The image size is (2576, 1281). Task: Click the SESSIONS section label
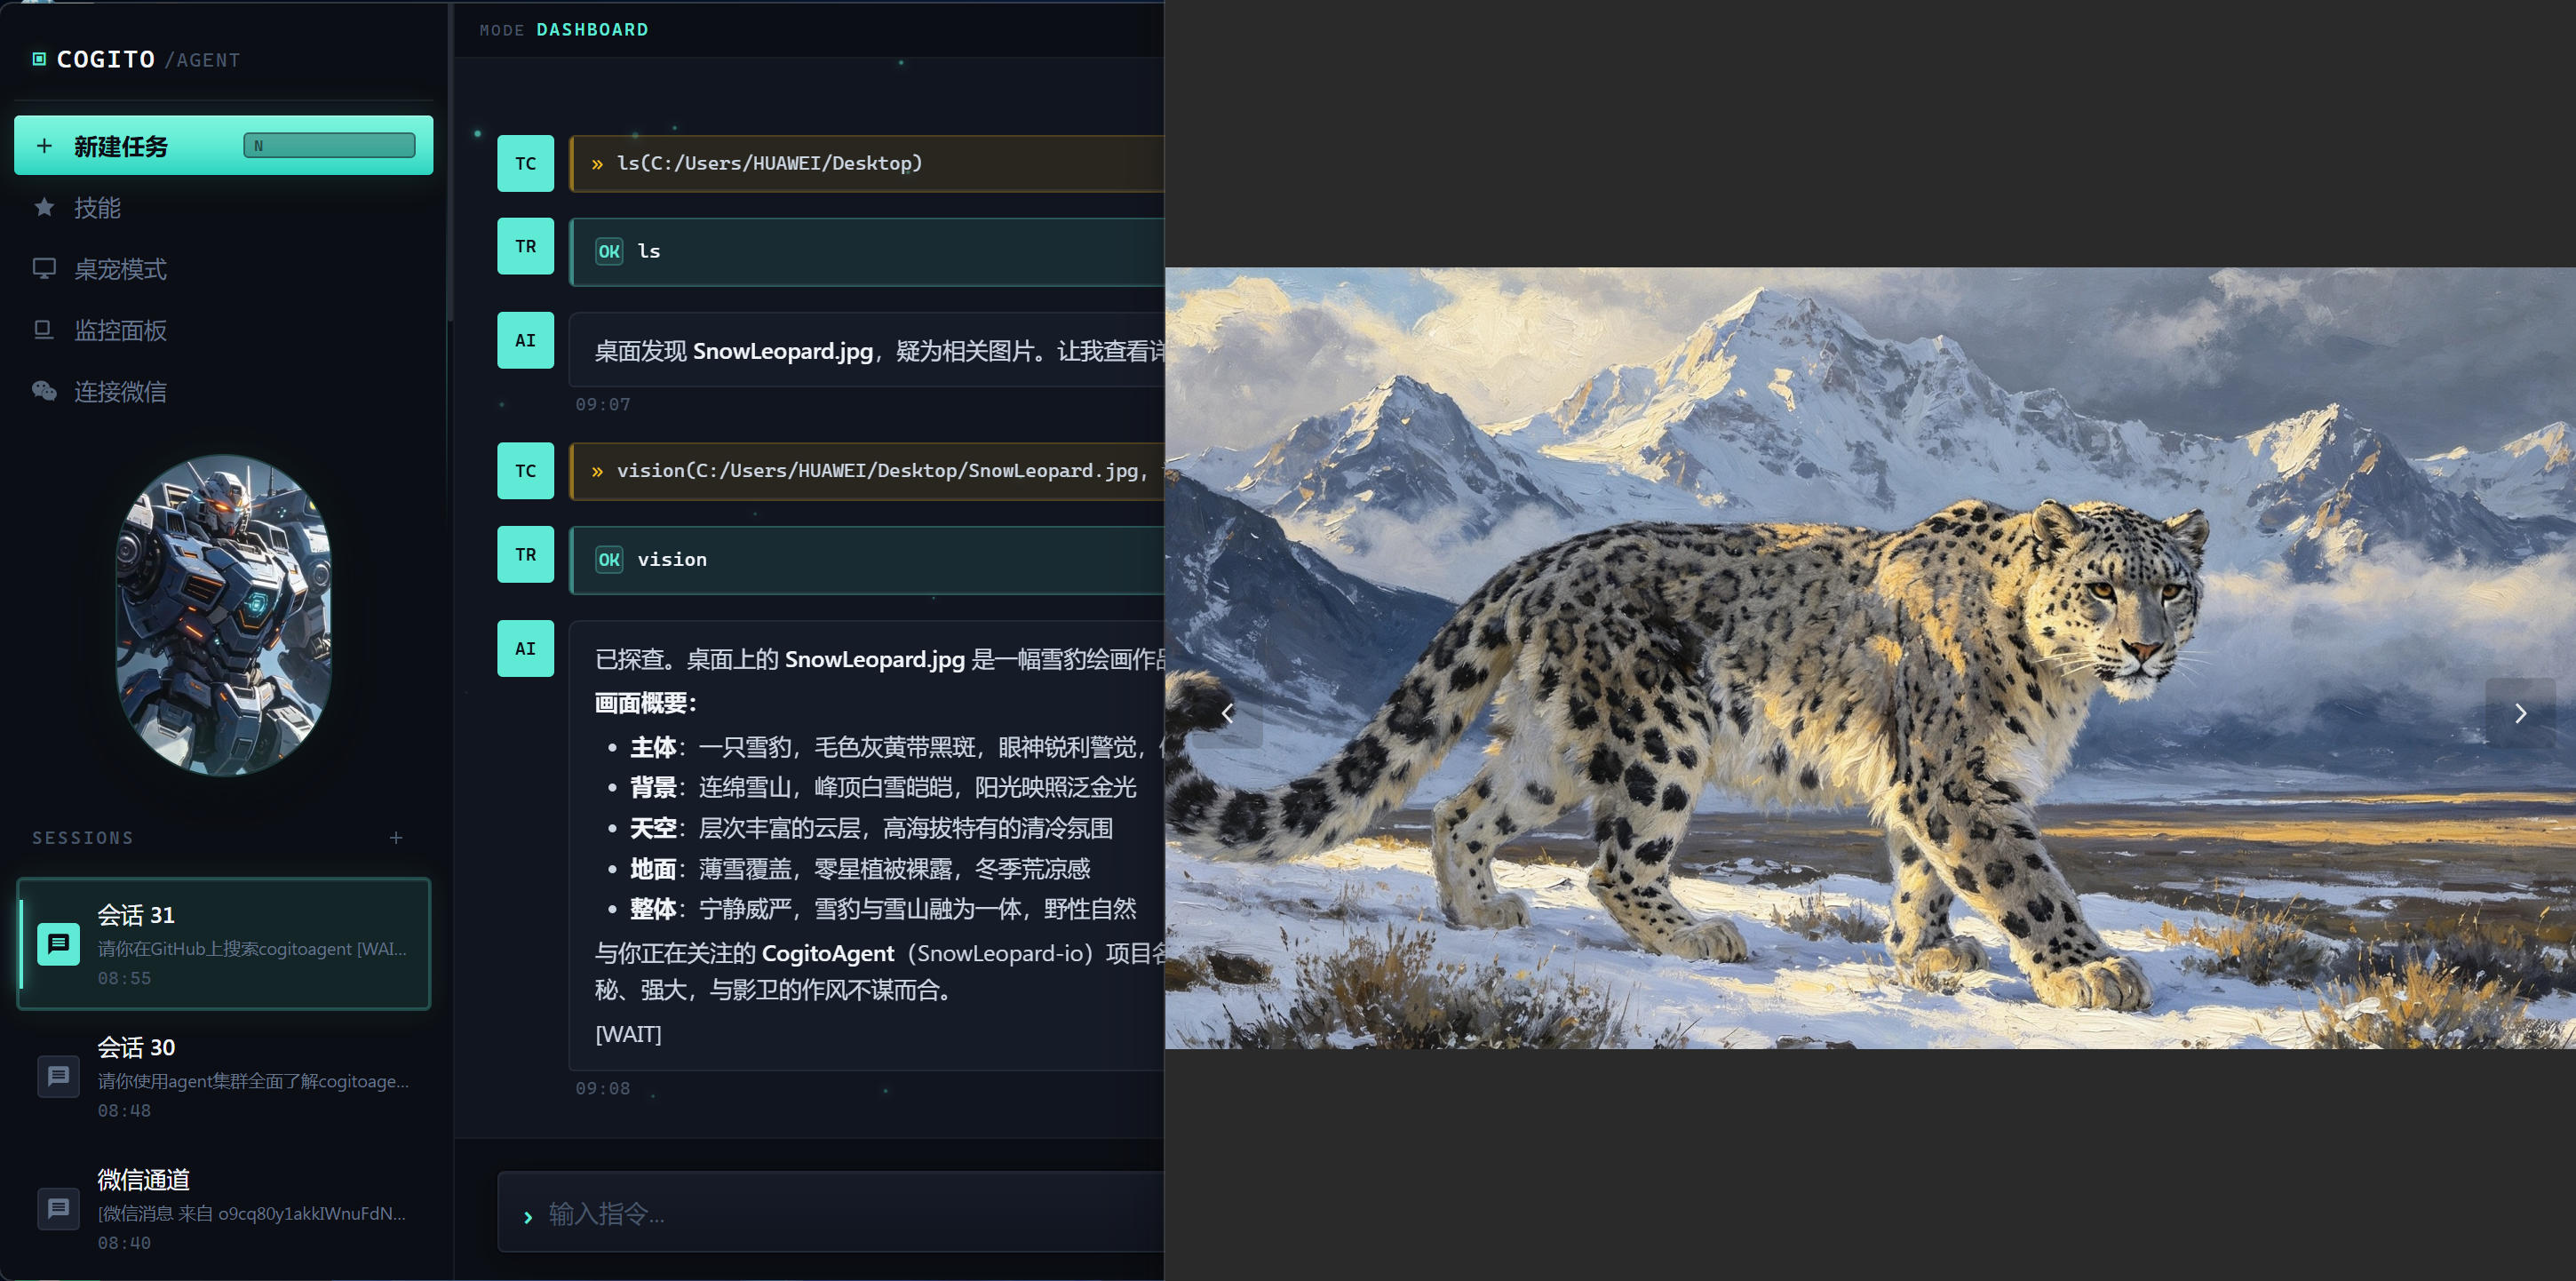coord(83,837)
